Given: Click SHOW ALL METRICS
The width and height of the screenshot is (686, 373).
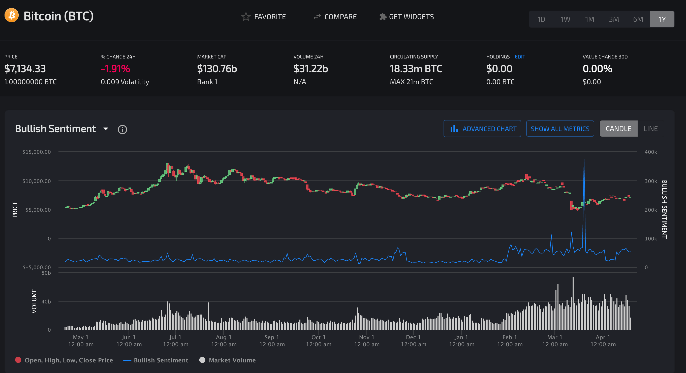Looking at the screenshot, I should coord(560,129).
